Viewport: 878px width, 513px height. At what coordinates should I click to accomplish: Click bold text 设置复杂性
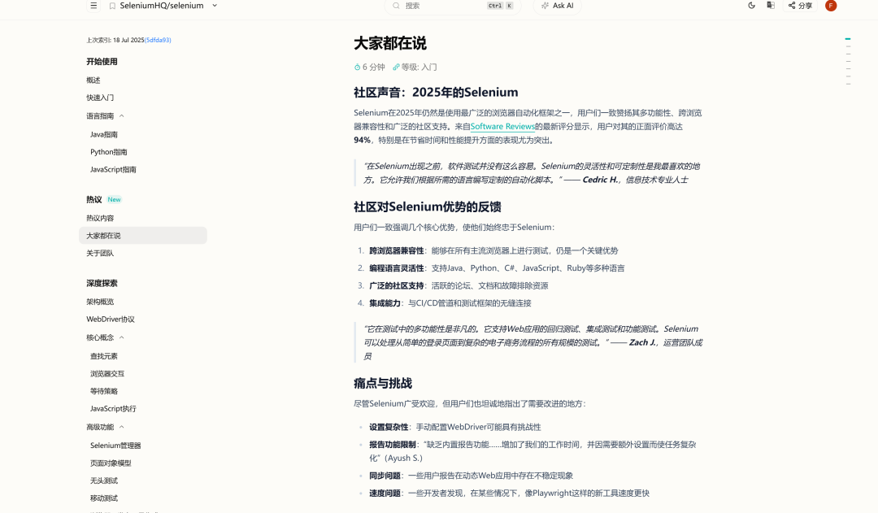click(389, 427)
